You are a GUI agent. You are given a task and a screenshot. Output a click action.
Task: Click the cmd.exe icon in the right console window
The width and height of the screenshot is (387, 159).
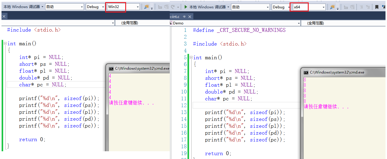click(x=306, y=72)
